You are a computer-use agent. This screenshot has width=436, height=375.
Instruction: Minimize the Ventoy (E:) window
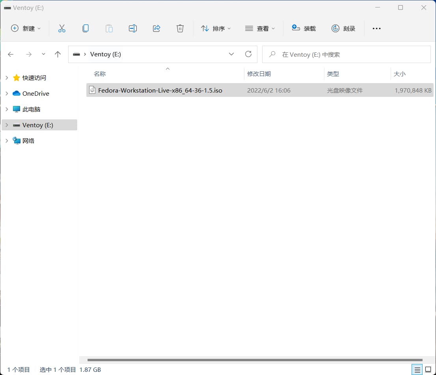click(378, 7)
